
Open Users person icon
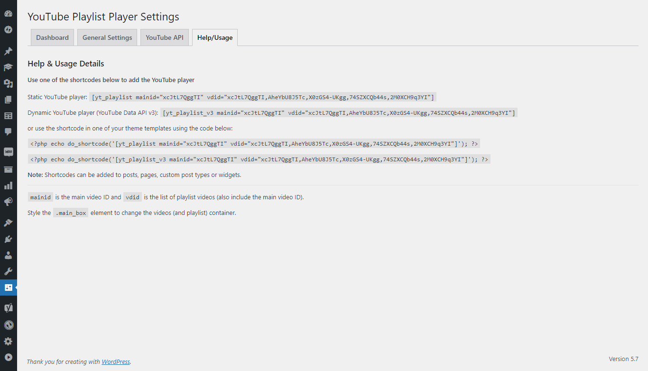[9, 255]
